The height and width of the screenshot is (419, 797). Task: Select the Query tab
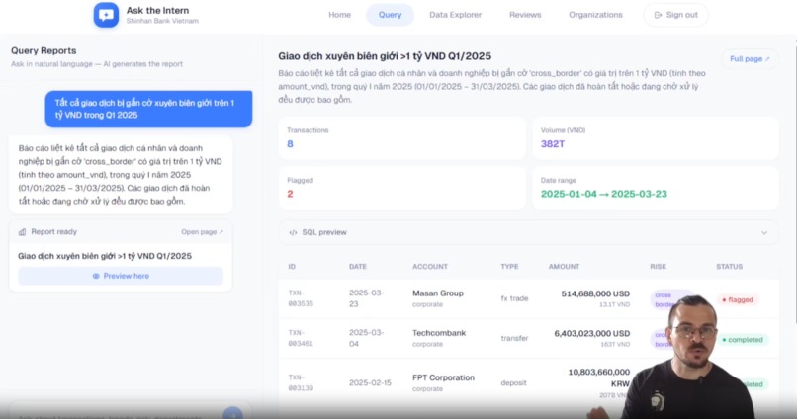pos(390,15)
